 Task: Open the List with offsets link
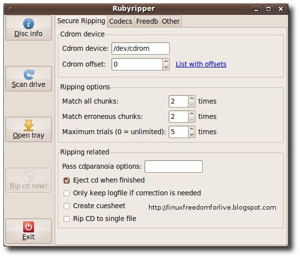tap(201, 64)
